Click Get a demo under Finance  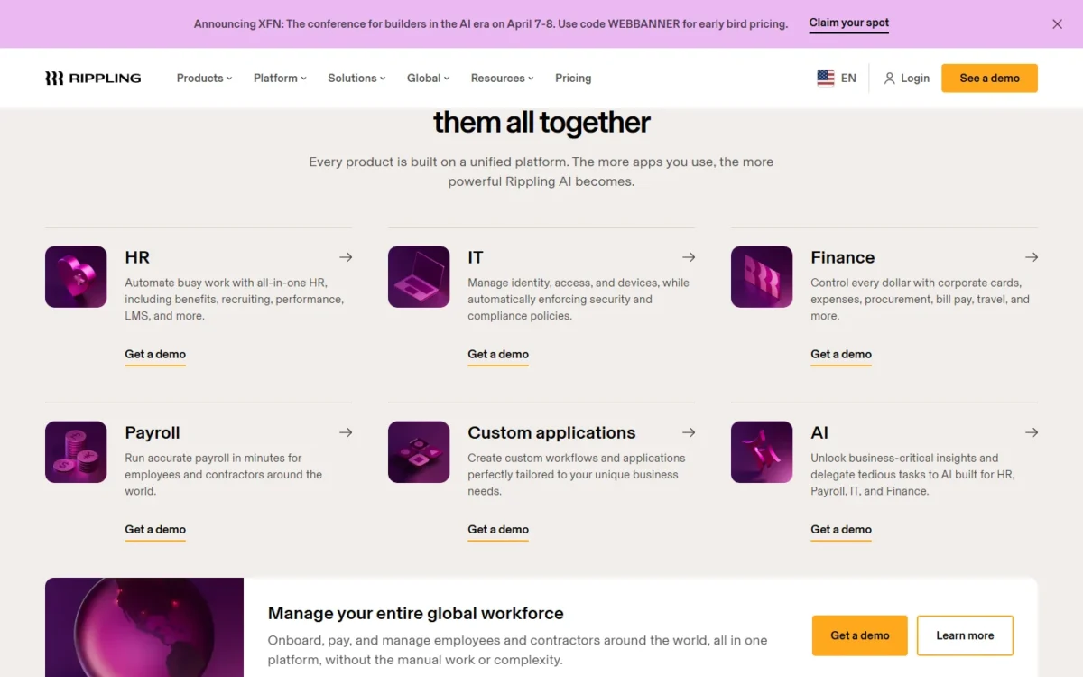(841, 355)
